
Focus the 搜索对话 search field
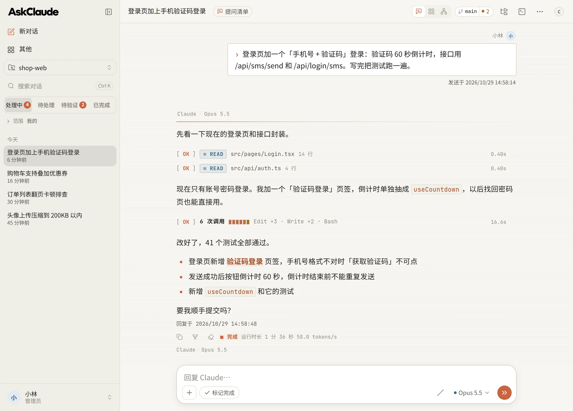pyautogui.click(x=60, y=86)
